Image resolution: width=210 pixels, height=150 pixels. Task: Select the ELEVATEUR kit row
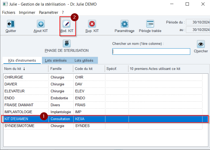pos(103,91)
